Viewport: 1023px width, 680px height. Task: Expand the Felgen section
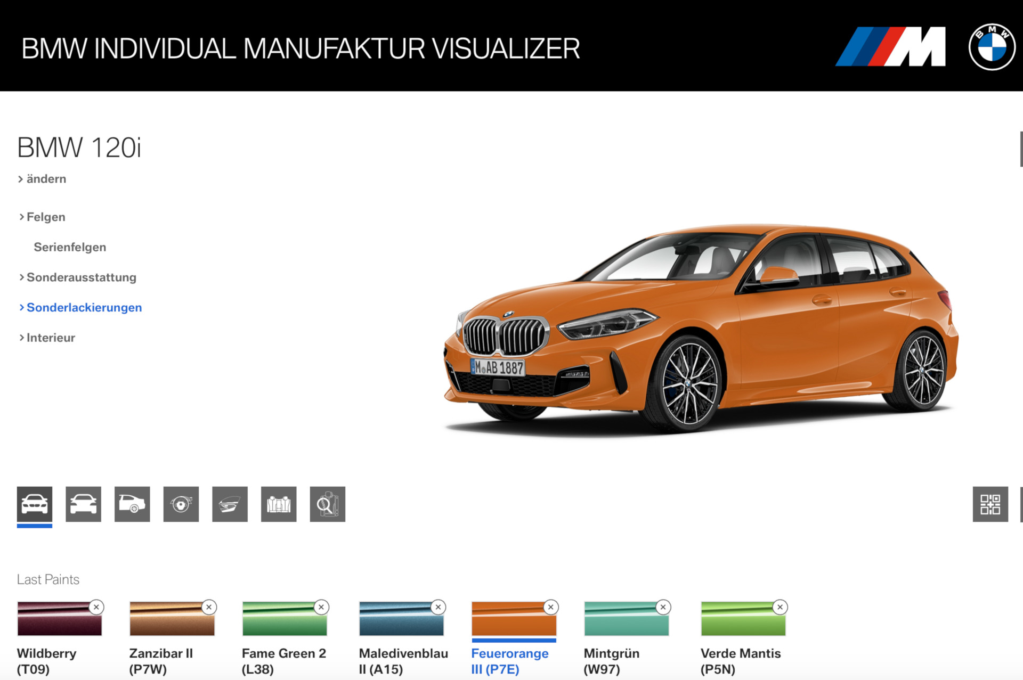pyautogui.click(x=45, y=217)
